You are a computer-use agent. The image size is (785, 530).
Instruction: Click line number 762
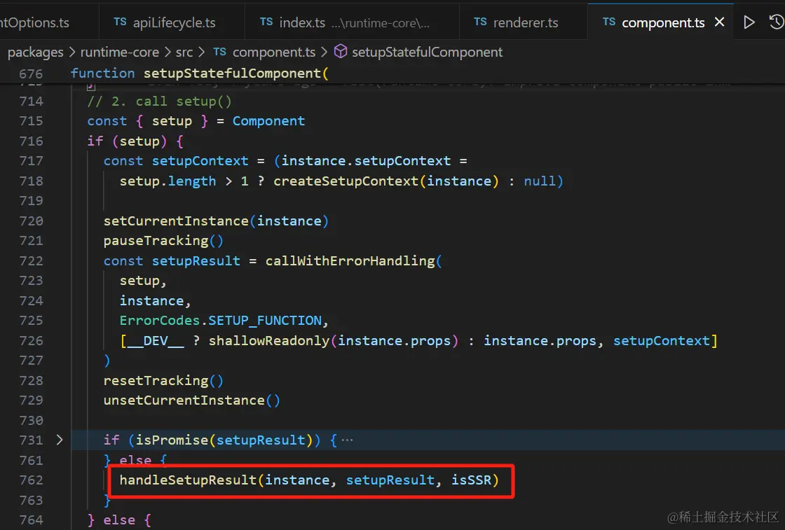pyautogui.click(x=31, y=480)
